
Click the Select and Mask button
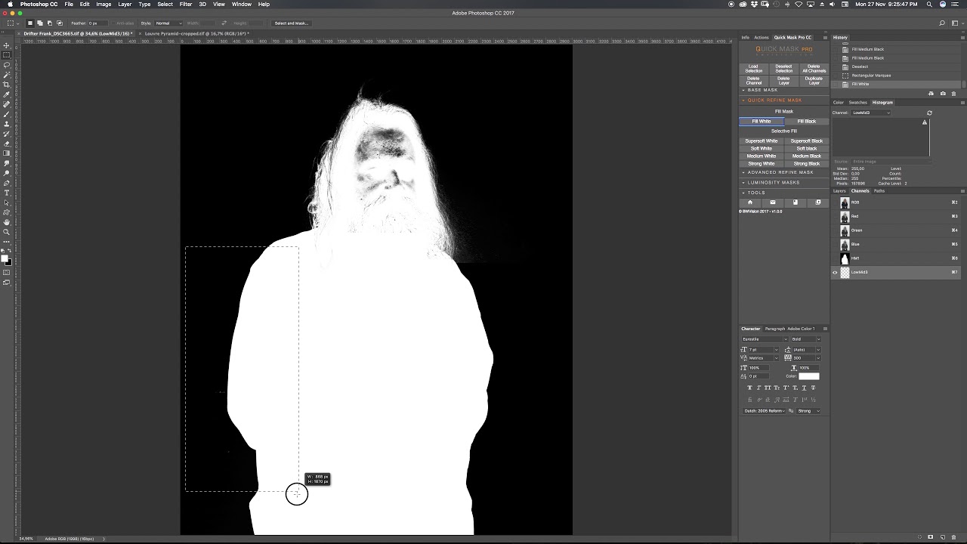pos(291,23)
